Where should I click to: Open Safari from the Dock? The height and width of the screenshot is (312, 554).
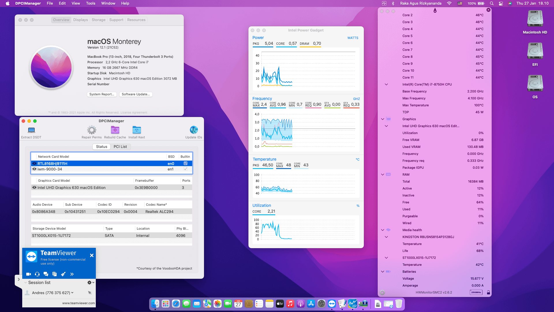tap(176, 304)
